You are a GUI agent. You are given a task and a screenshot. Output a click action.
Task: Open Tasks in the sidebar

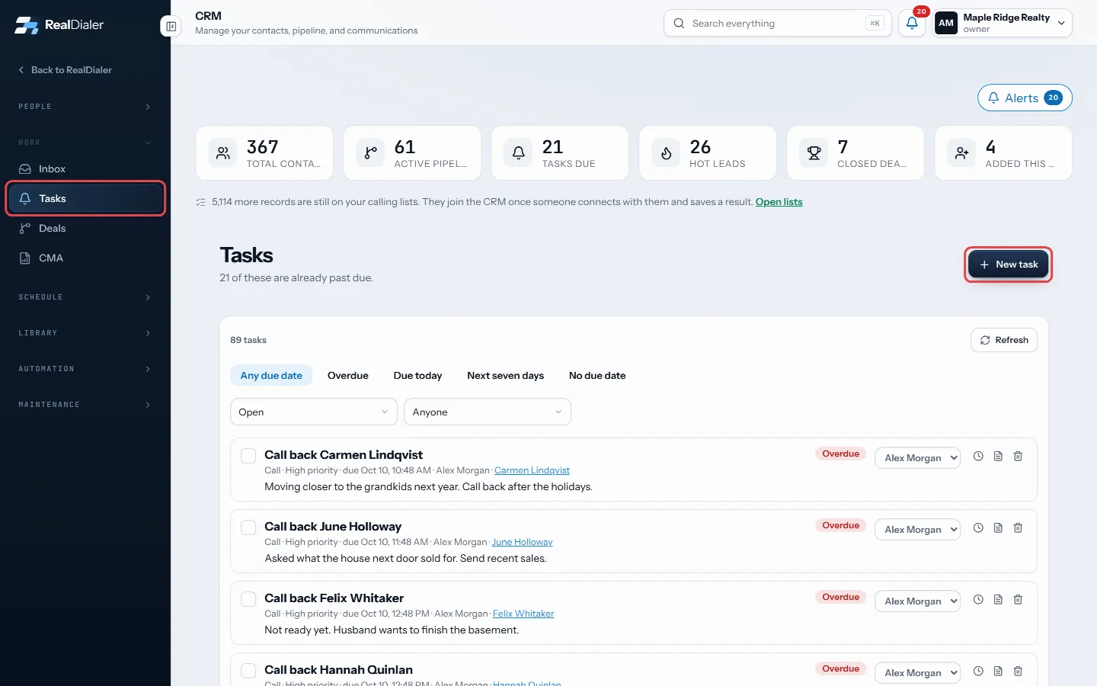pyautogui.click(x=85, y=199)
